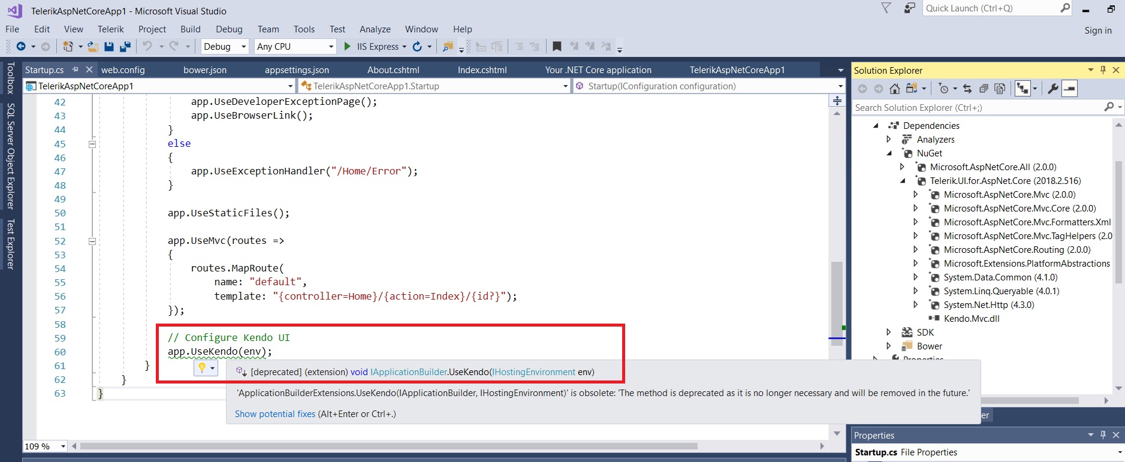
Task: Open the SQL Server Object Explorer side tab
Action: 10,156
